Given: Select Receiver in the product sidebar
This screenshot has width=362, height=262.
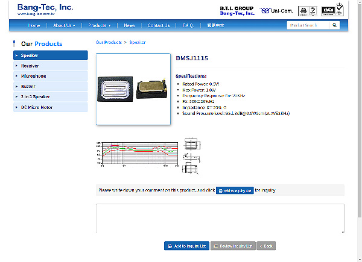Looking at the screenshot, I should point(50,66).
